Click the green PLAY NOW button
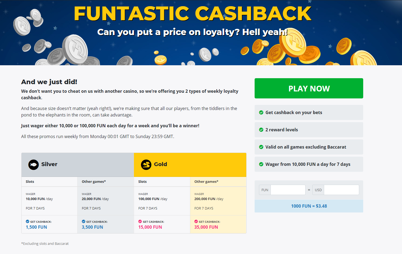 tap(309, 88)
